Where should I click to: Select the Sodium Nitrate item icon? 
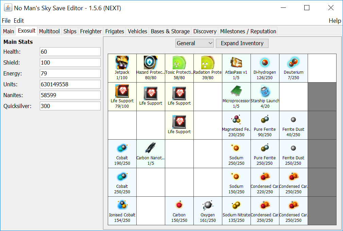pyautogui.click(x=236, y=205)
